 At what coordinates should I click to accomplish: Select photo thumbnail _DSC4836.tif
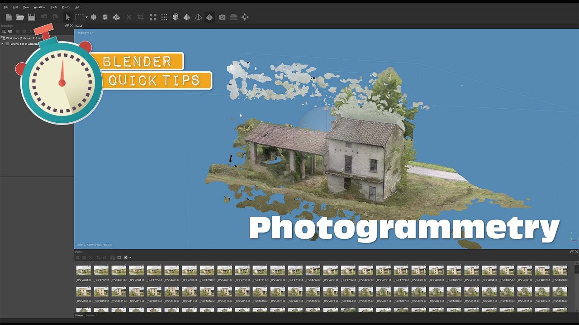560,291
